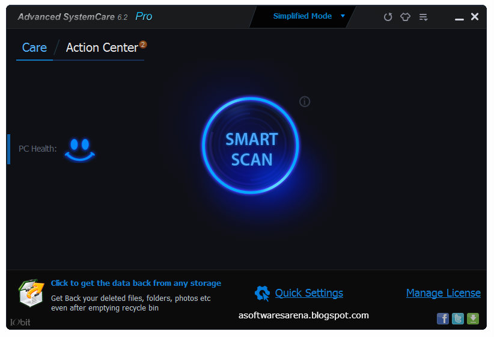Screen dimensions: 494x337
Task: Click the PC Health smiley face
Action: (80, 150)
